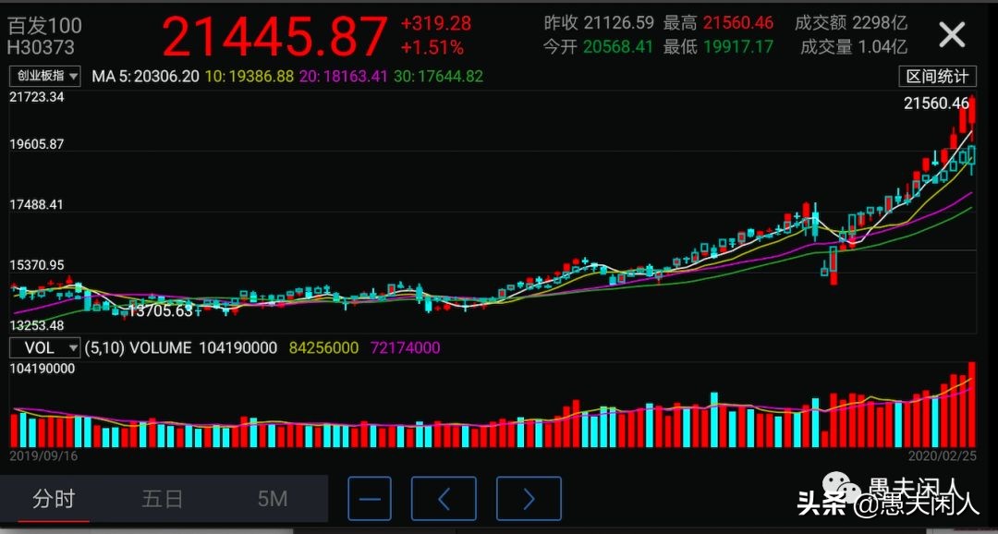Switch to the 五日 five-day tab

tap(162, 498)
